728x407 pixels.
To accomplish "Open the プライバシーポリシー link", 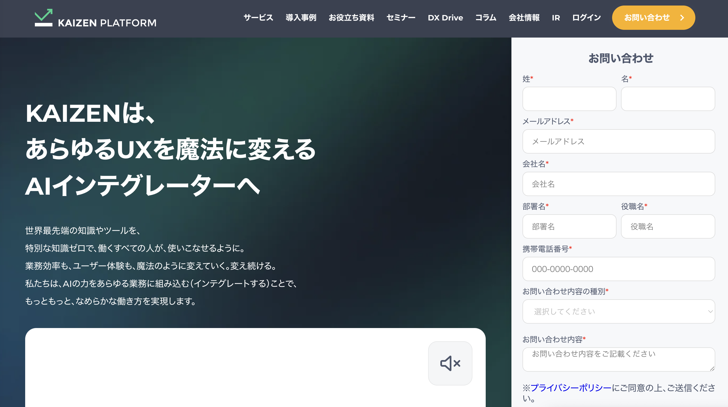I will pos(571,388).
